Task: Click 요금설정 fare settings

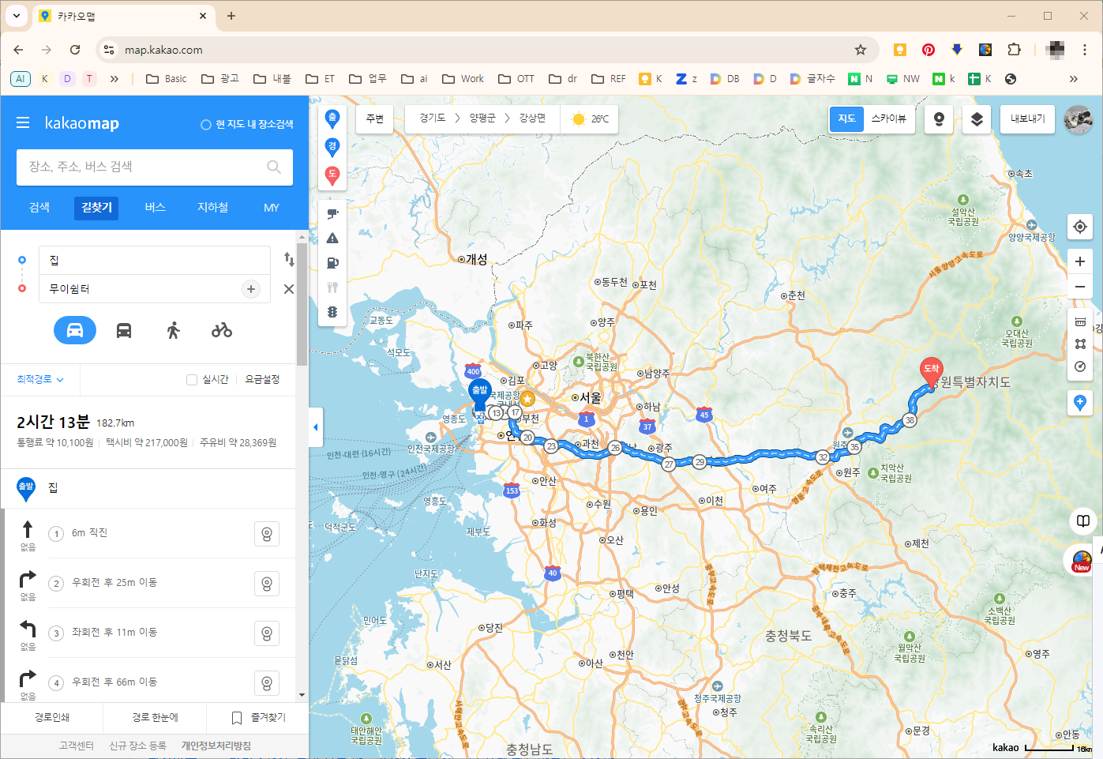Action: (x=262, y=380)
